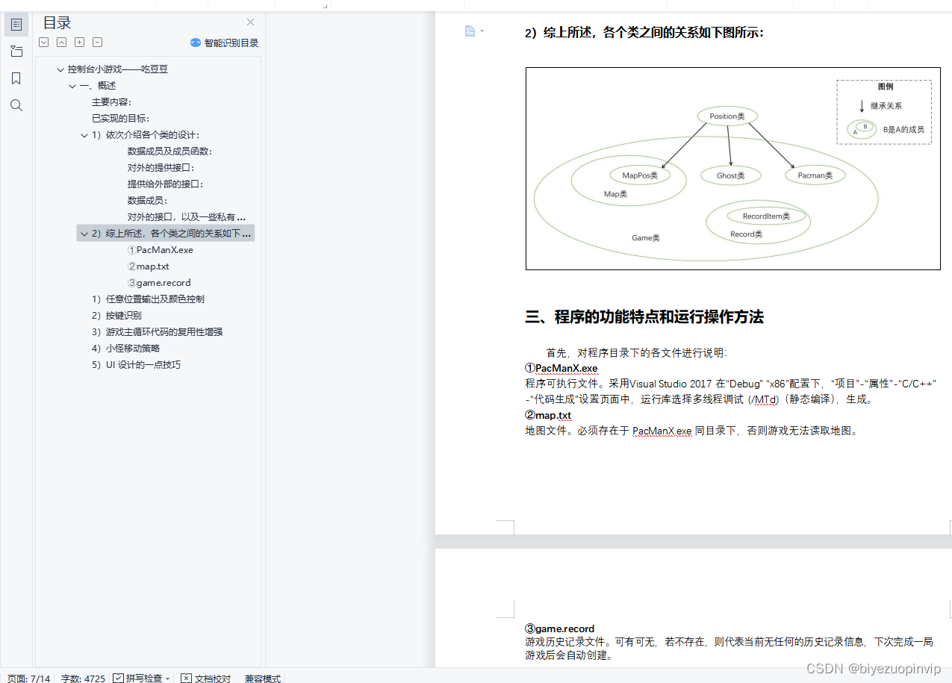Collapse the 1）依次介绍各个类的设计 chevron
This screenshot has height=683, width=952.
pyautogui.click(x=84, y=135)
